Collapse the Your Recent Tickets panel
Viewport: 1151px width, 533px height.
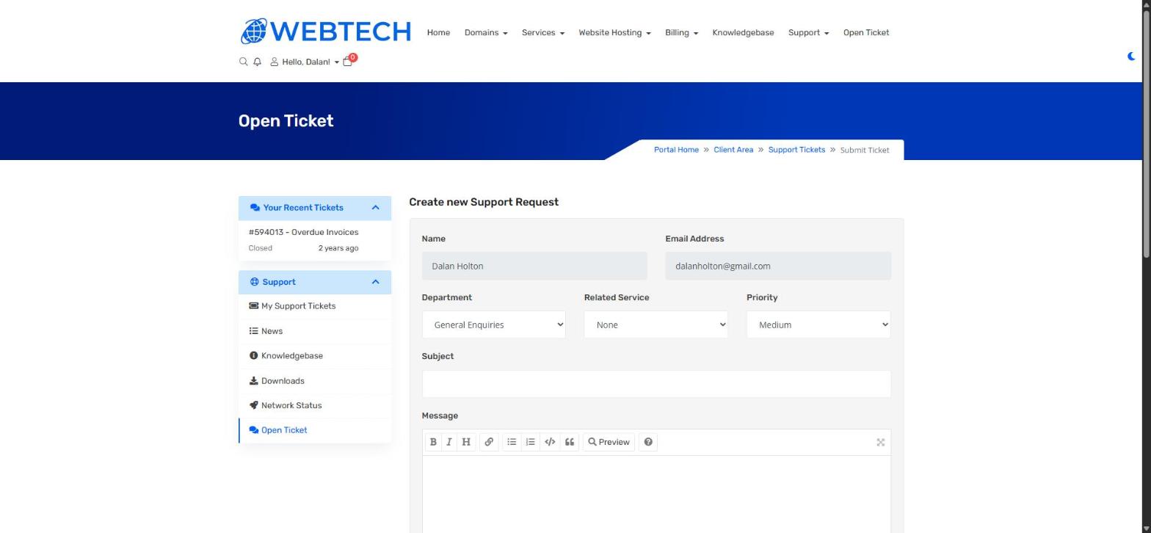coord(375,208)
